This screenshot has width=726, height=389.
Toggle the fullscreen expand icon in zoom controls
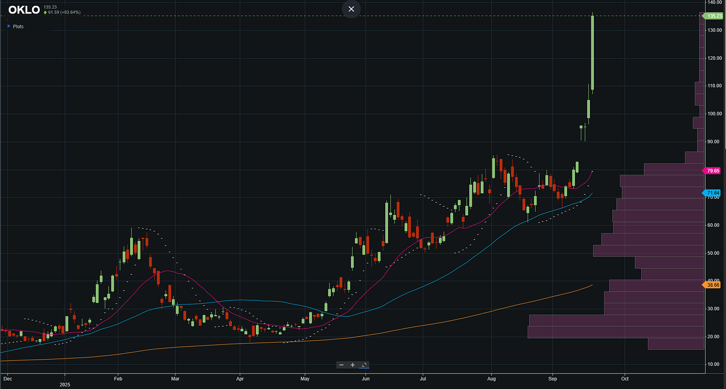pyautogui.click(x=364, y=365)
